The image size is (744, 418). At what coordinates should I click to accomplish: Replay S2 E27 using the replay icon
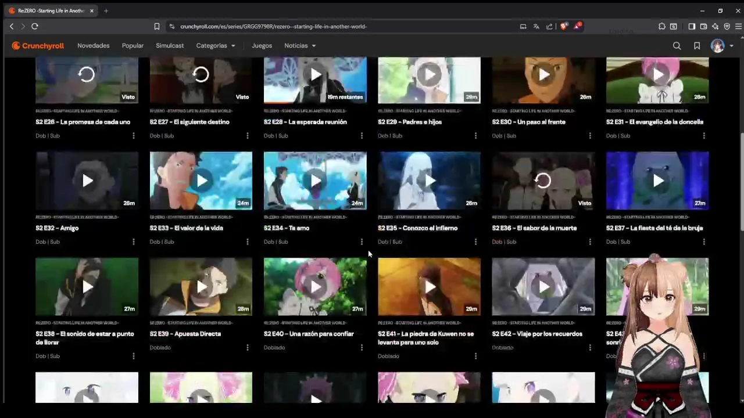[x=201, y=74]
